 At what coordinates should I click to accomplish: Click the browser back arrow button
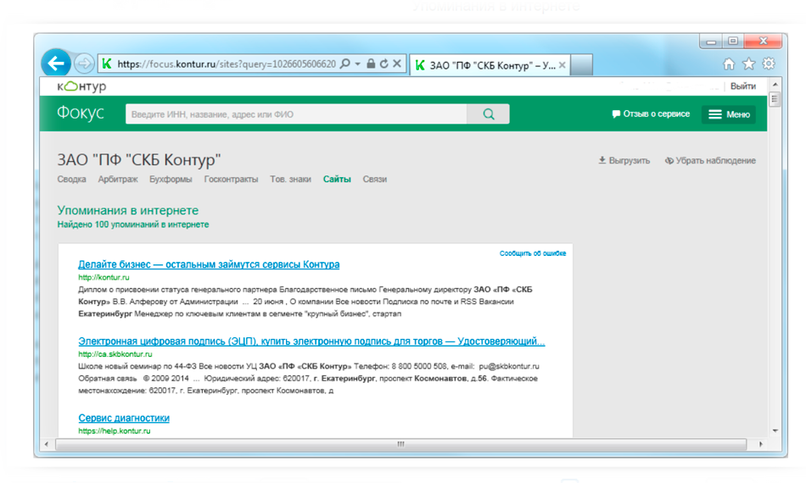[x=56, y=63]
